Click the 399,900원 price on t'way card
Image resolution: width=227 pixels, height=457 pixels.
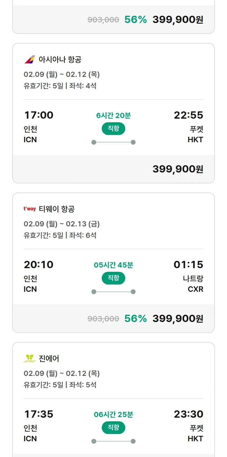(178, 319)
